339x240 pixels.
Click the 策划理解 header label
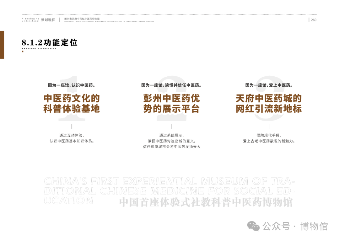point(48,20)
